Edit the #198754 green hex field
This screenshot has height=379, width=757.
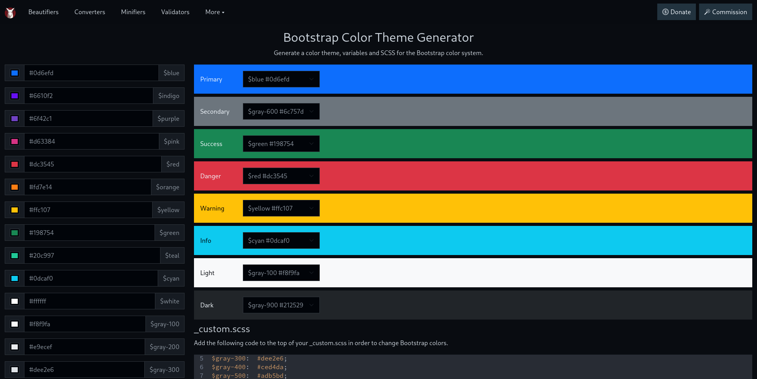click(x=89, y=233)
